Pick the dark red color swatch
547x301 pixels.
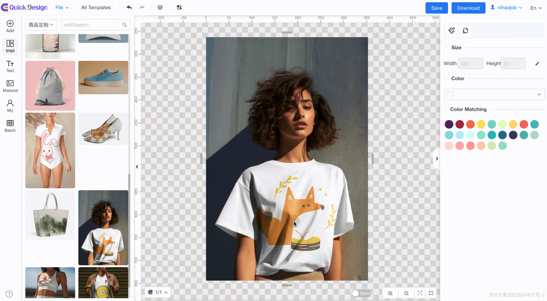(460, 124)
